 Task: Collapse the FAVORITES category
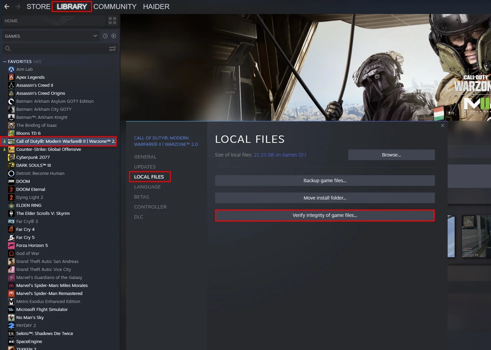(5, 62)
